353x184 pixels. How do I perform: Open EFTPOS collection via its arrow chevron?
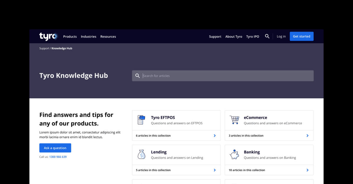[x=215, y=136]
